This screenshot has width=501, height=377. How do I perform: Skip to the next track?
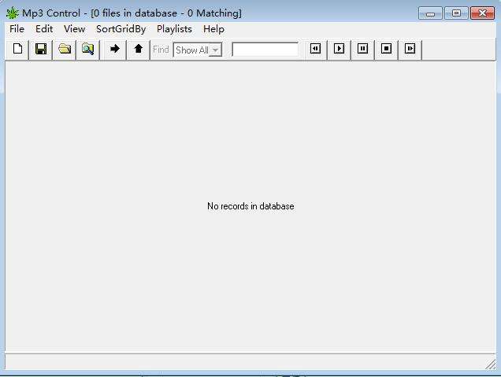[410, 49]
